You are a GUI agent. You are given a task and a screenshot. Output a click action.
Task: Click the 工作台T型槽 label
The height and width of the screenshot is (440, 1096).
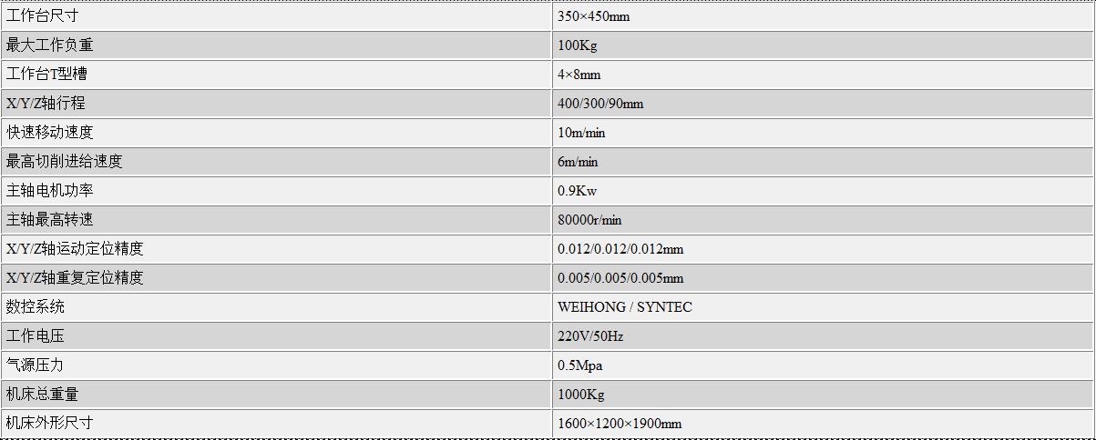pyautogui.click(x=46, y=75)
